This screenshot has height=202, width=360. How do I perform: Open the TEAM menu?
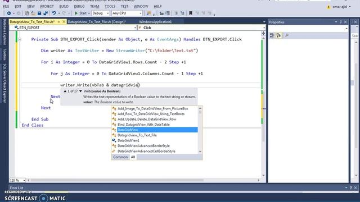94,6
